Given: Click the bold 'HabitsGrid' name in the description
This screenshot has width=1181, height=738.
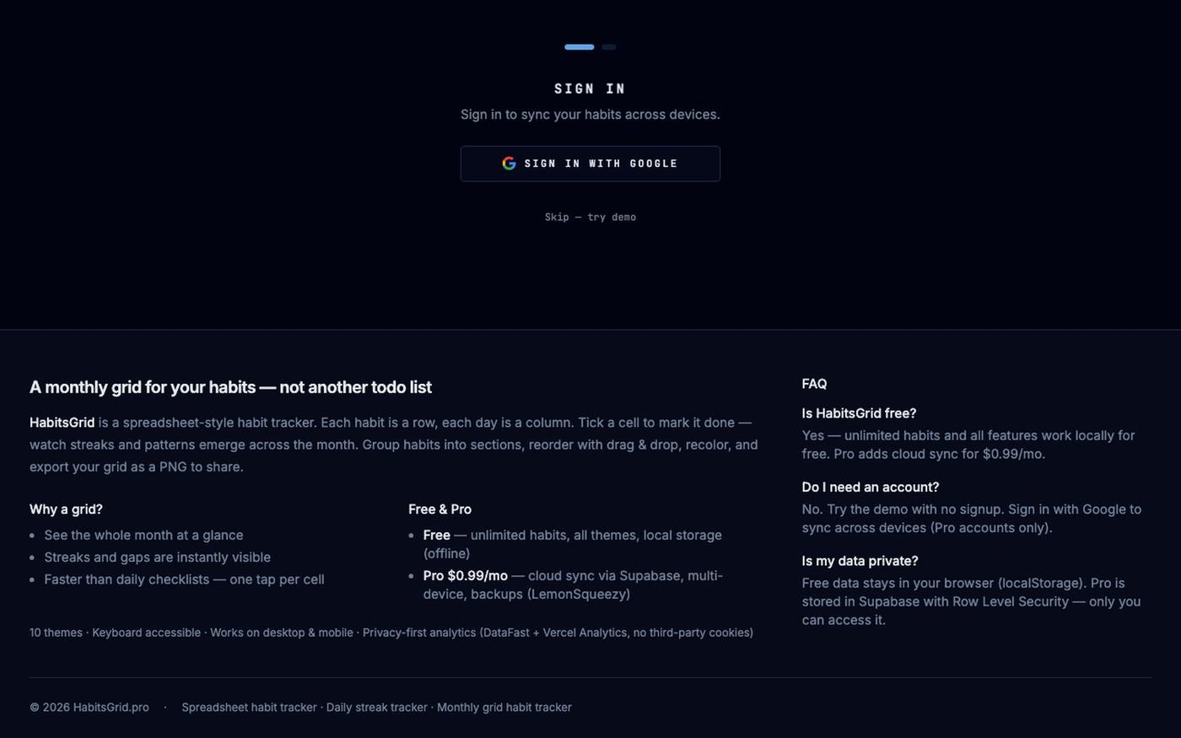Looking at the screenshot, I should coord(62,423).
